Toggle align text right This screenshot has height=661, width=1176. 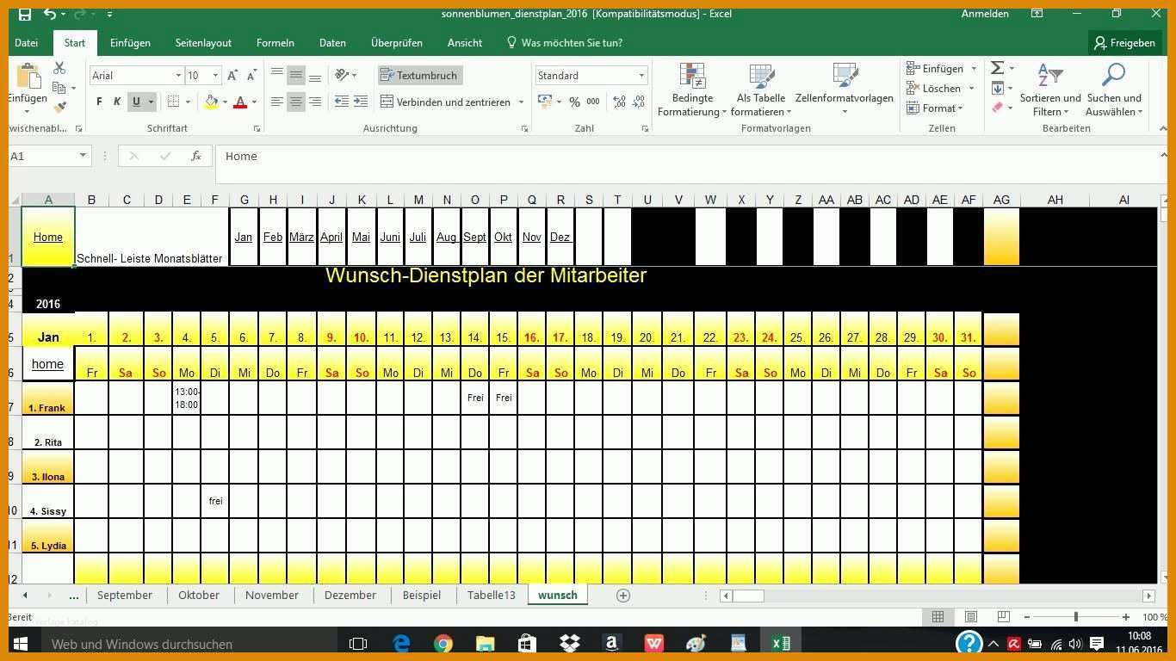315,102
